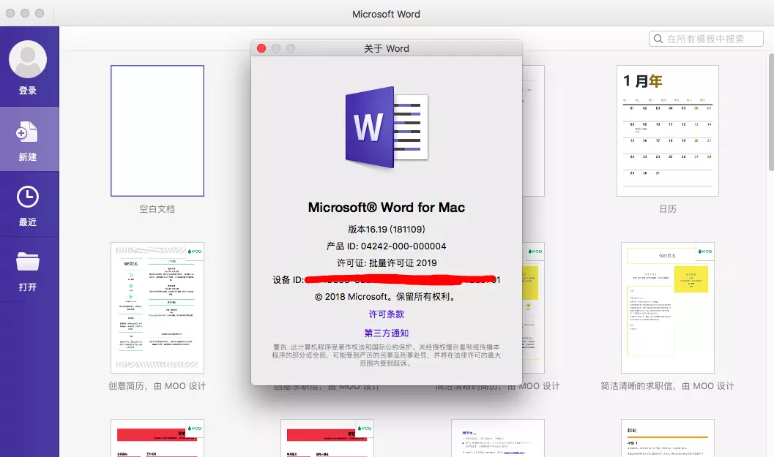
Task: Click the 空白文档 caption label
Action: click(x=157, y=209)
